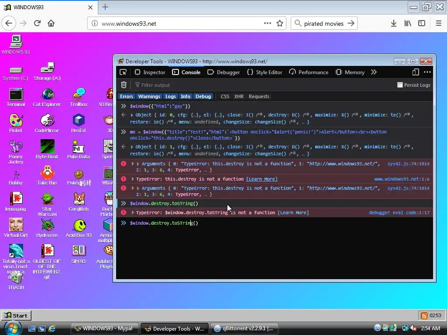Switch to Style Editor tab
This screenshot has width=447, height=335.
click(265, 72)
